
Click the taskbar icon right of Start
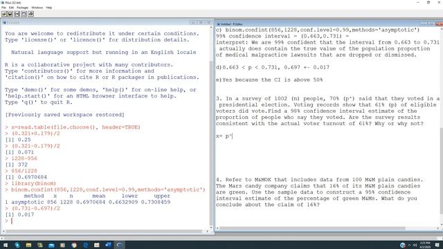(17, 245)
